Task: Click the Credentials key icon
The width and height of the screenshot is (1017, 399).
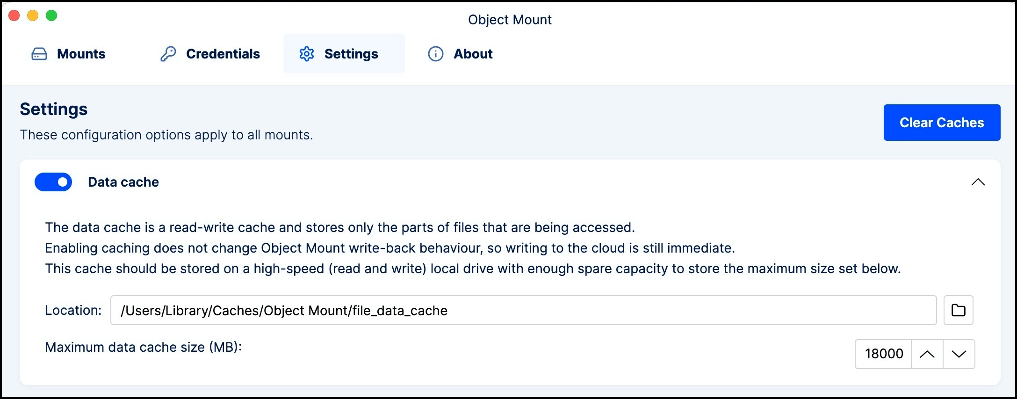Action: 168,54
